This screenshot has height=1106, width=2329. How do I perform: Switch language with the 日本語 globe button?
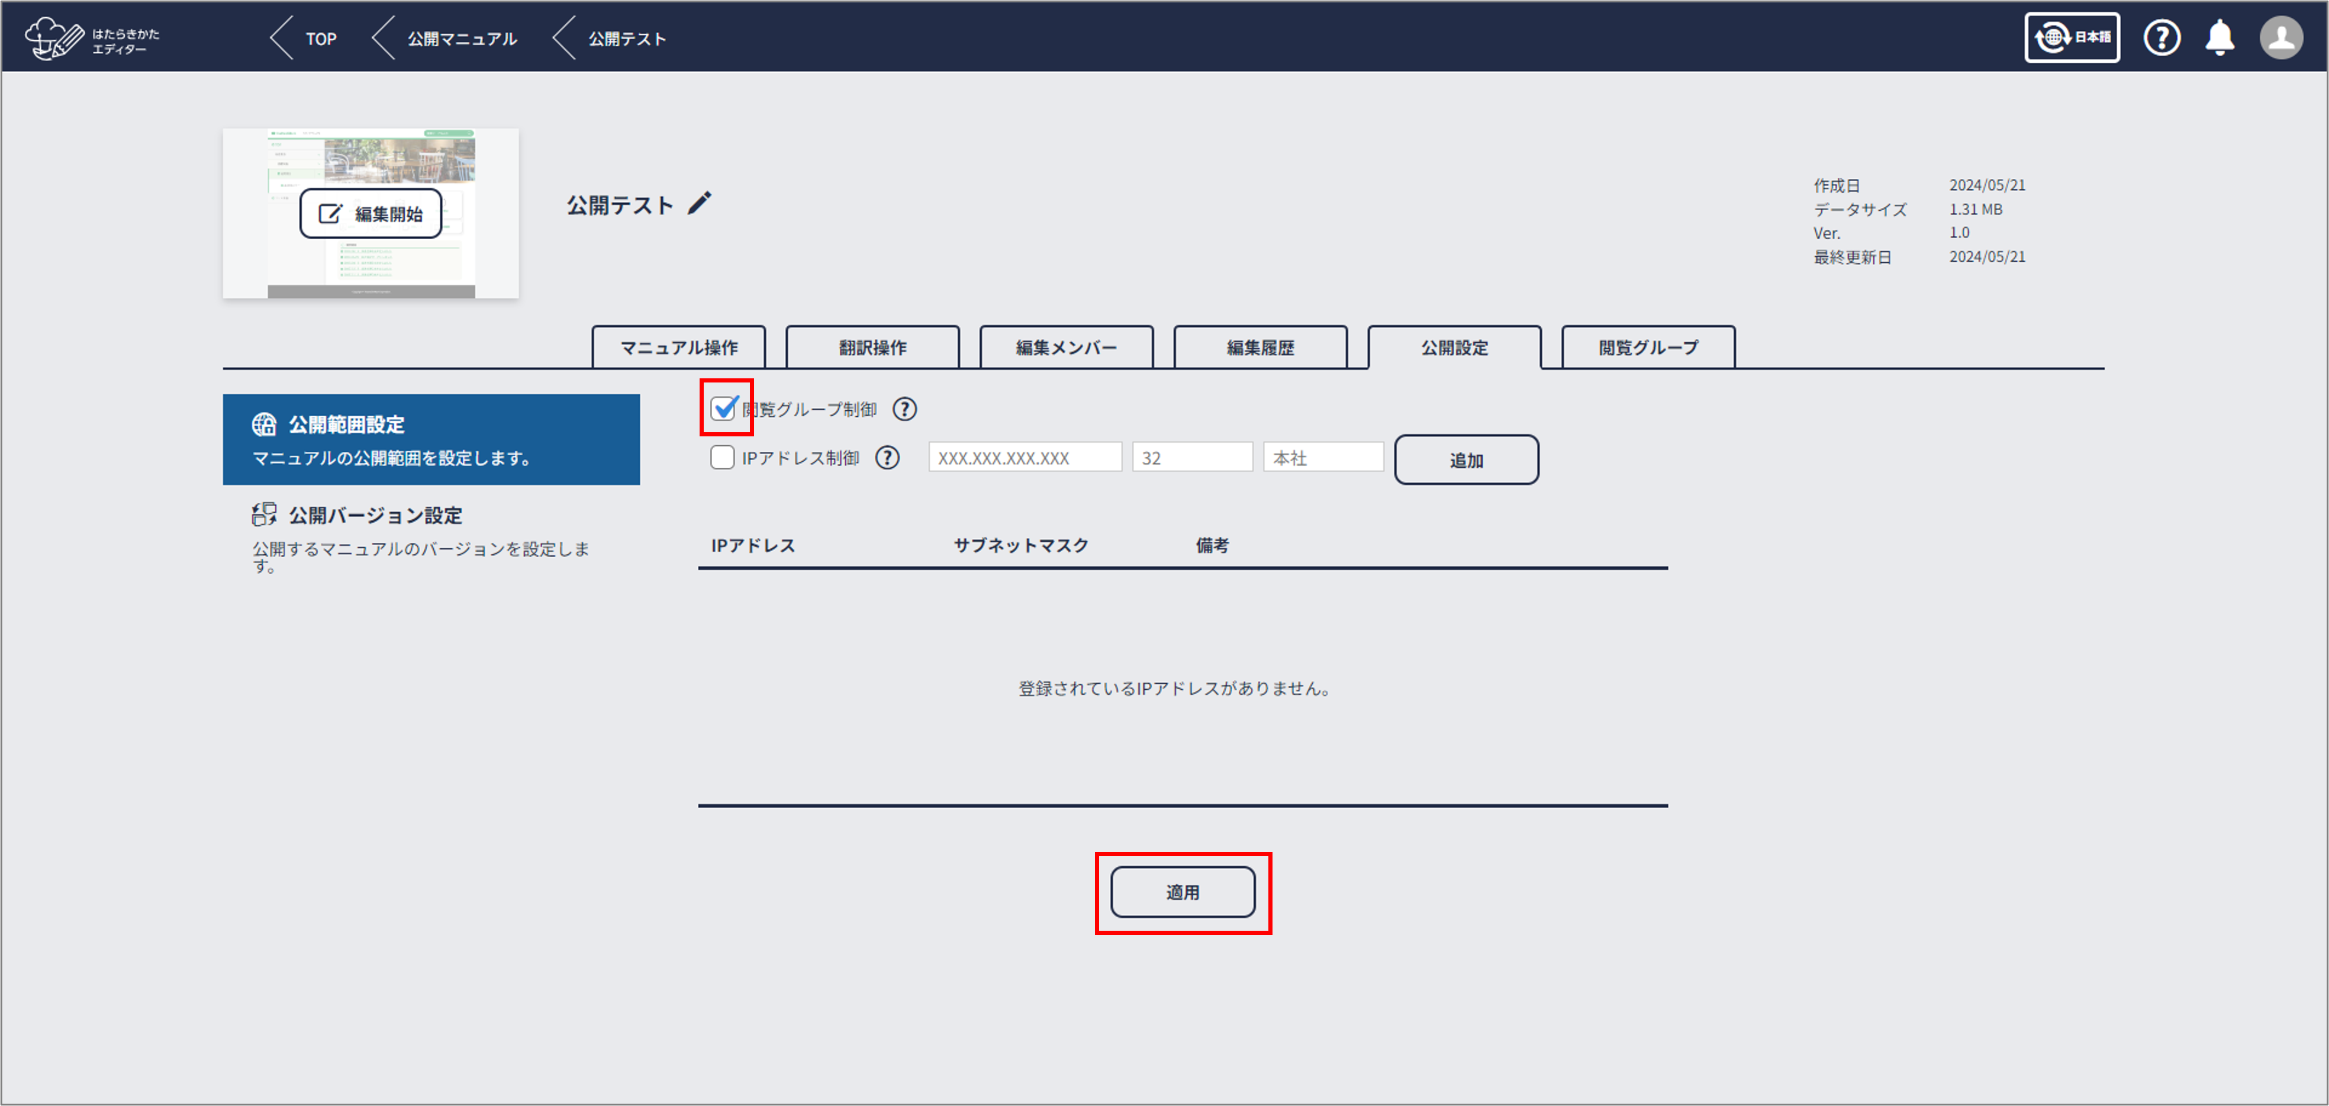click(2072, 38)
